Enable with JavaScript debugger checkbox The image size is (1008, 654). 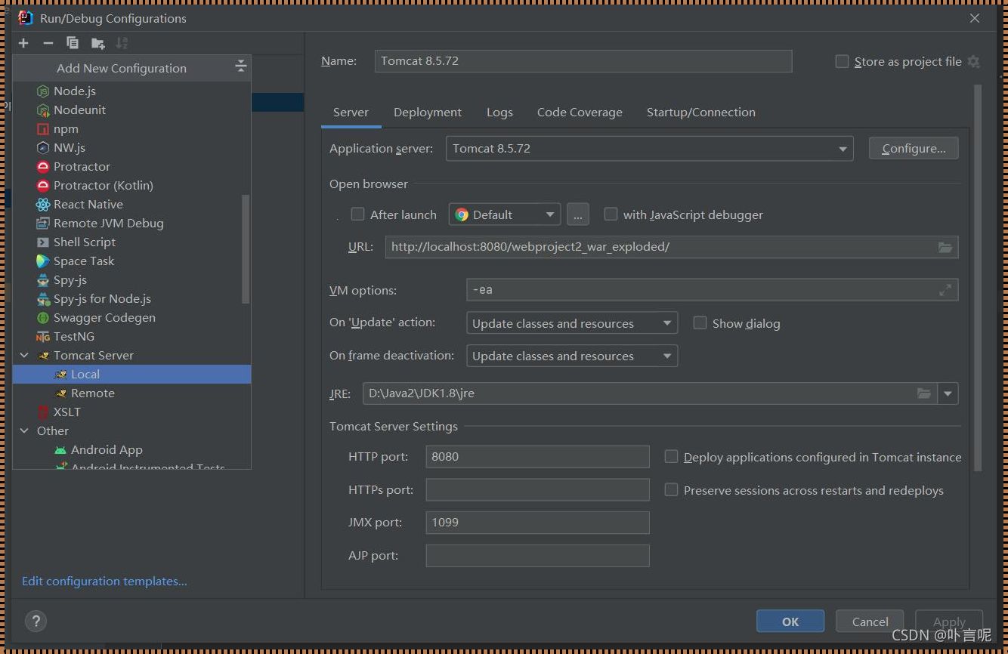coord(611,214)
